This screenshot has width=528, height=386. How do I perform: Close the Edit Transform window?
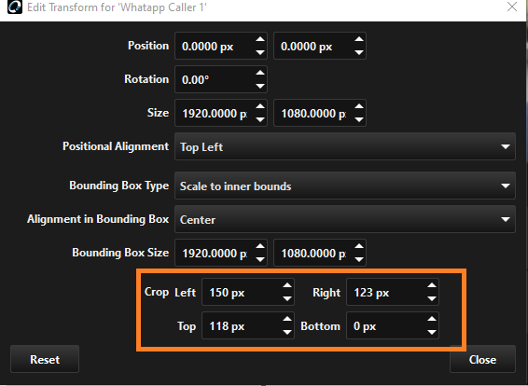pos(512,7)
